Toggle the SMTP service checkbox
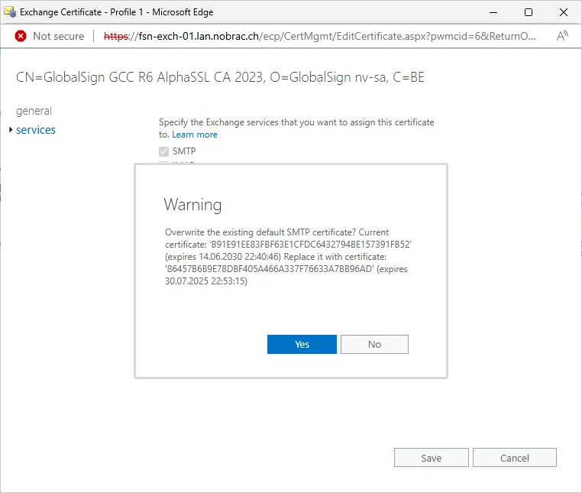The height and width of the screenshot is (493, 582). pos(163,151)
